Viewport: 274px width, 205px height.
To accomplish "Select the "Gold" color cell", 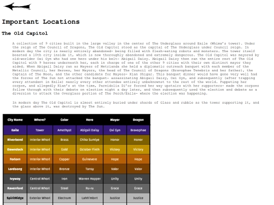I will (64, 149).
